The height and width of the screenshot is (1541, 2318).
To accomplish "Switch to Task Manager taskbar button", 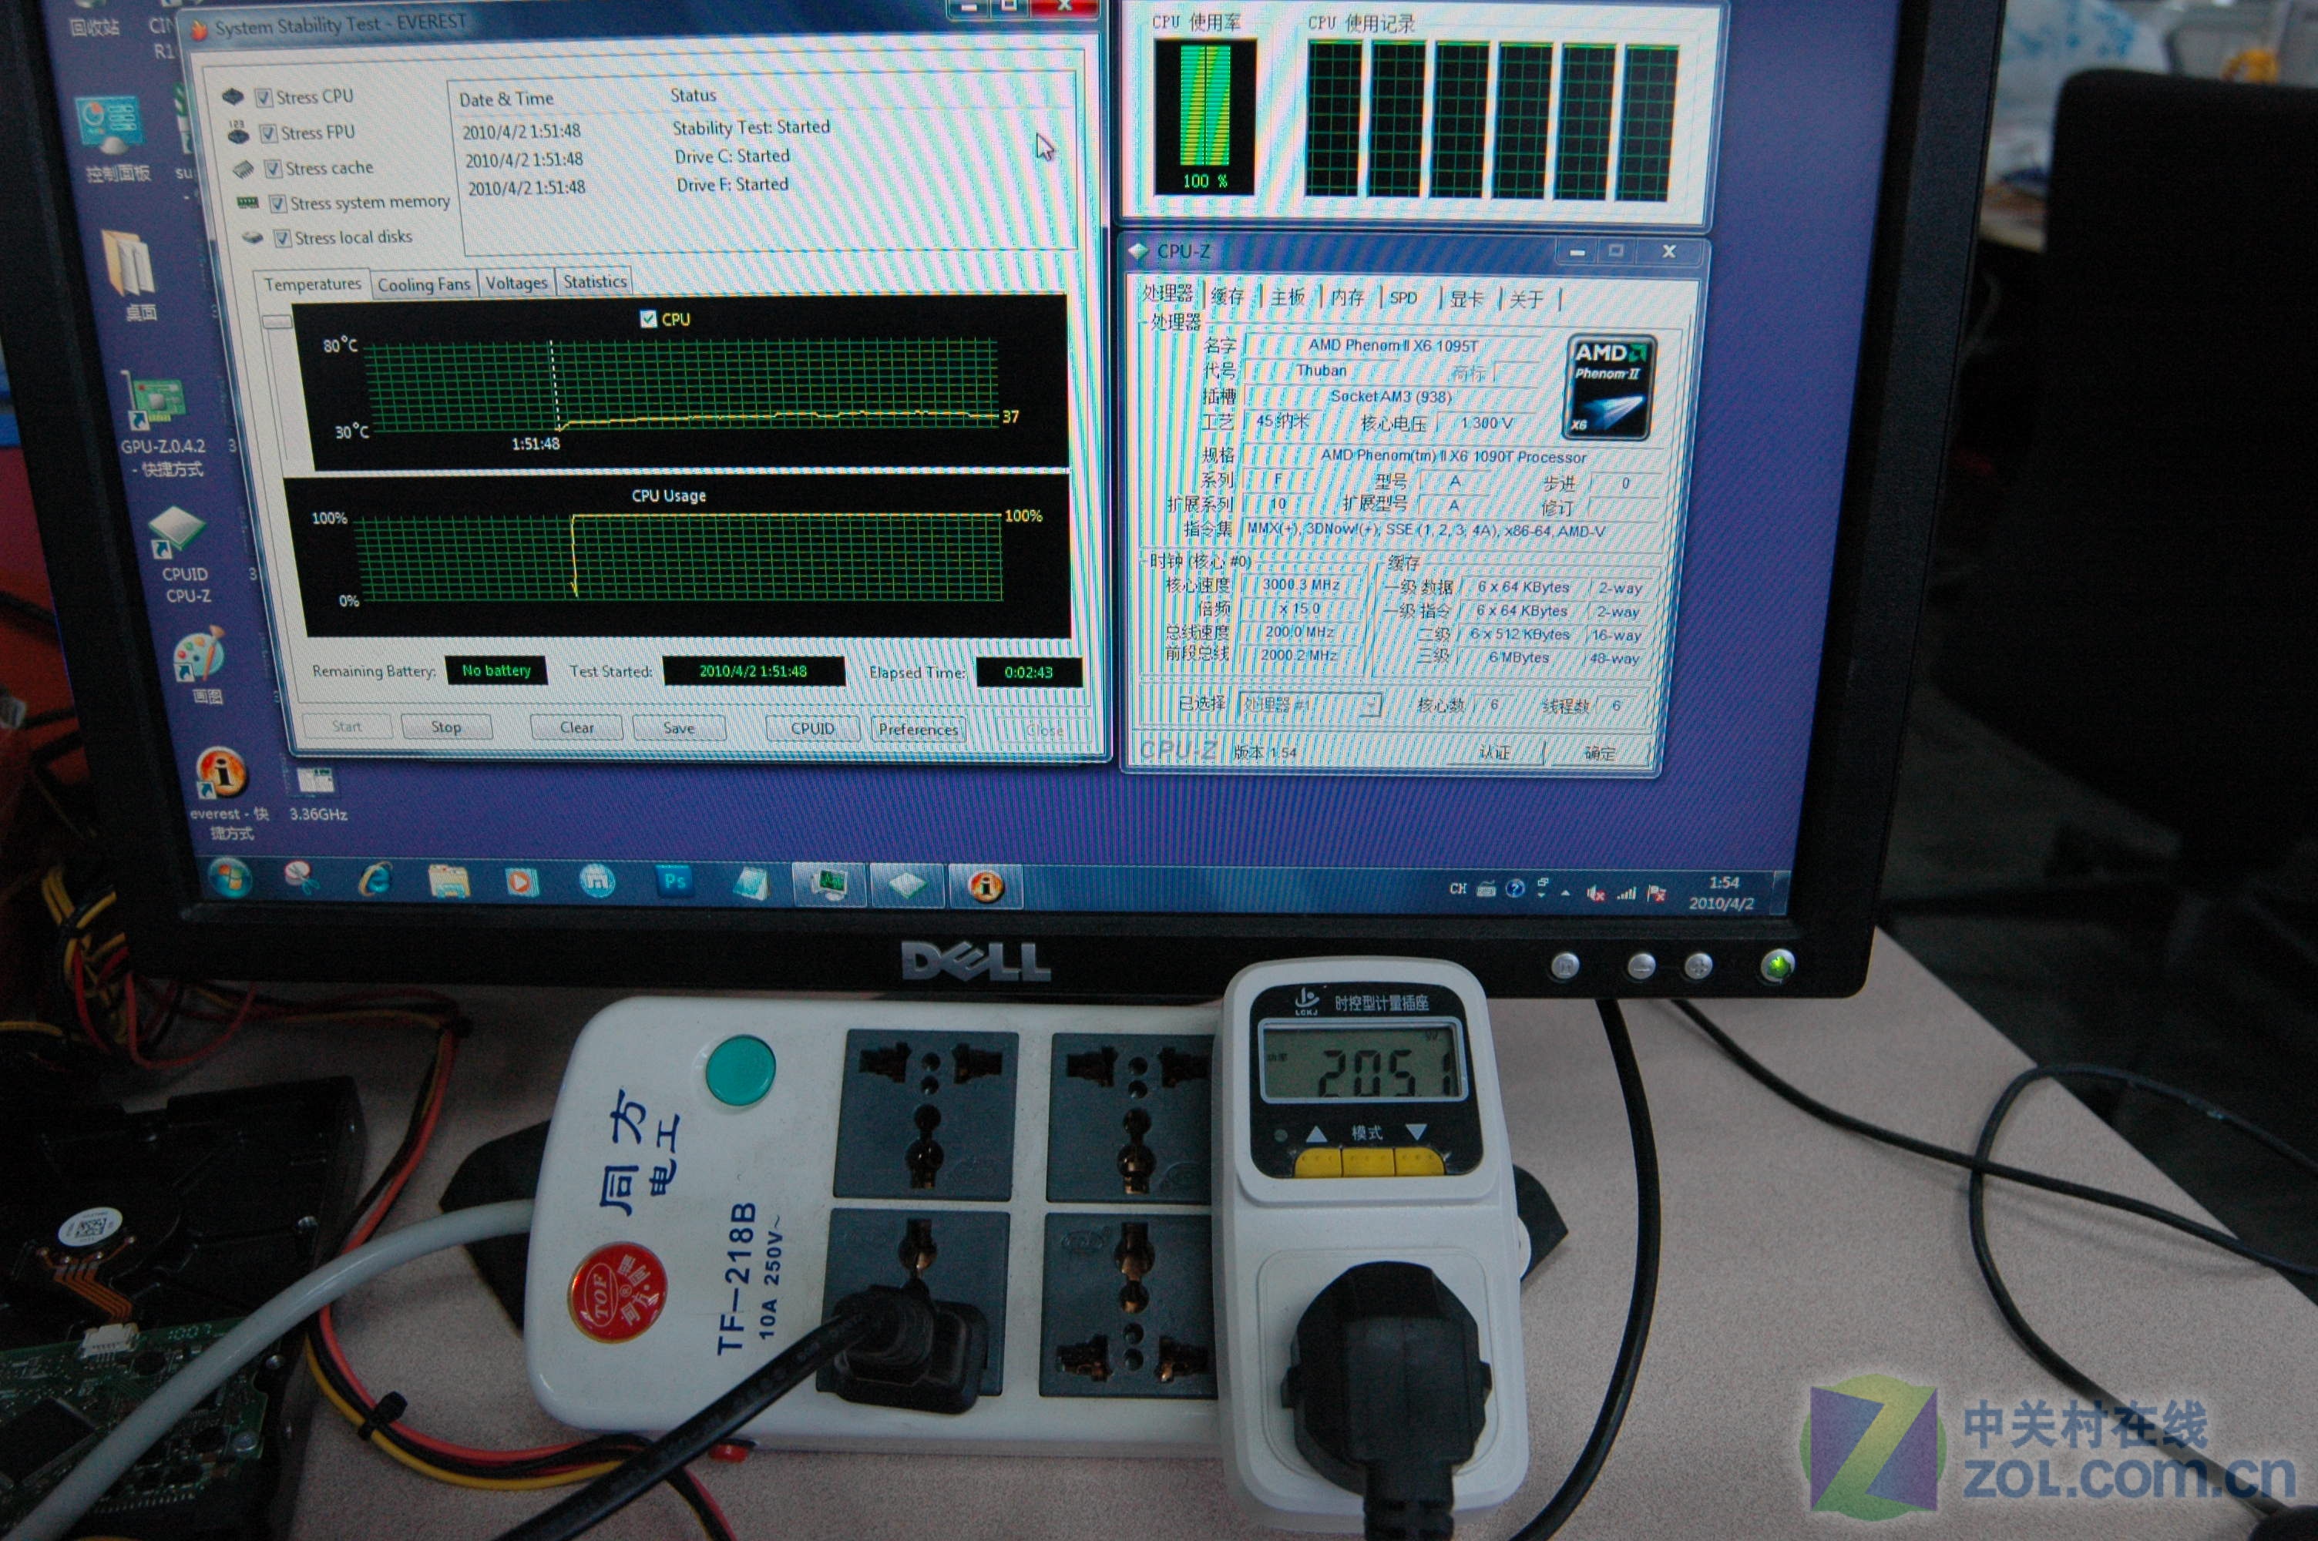I will click(x=829, y=884).
